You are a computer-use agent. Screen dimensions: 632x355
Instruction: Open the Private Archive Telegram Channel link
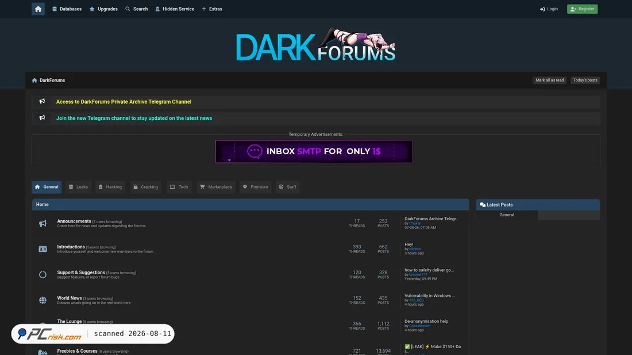pos(124,102)
